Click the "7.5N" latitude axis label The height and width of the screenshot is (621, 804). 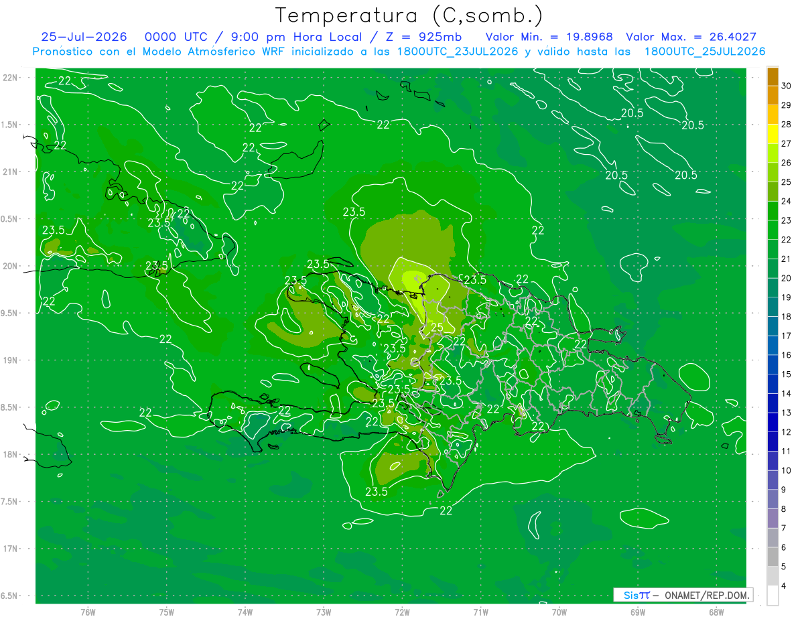click(x=10, y=502)
